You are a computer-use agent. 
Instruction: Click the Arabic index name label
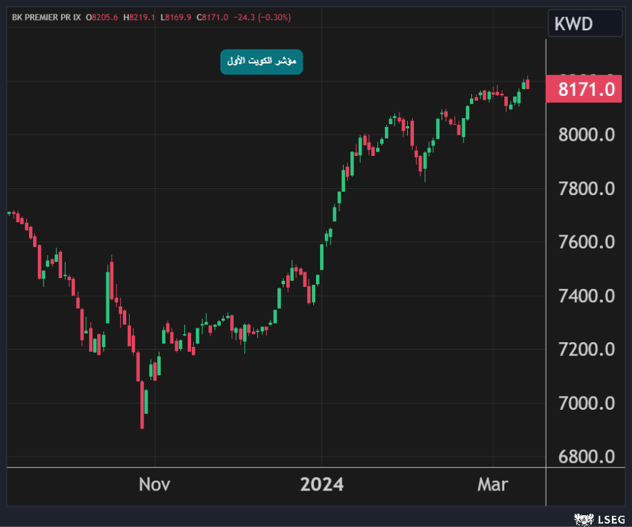261,62
